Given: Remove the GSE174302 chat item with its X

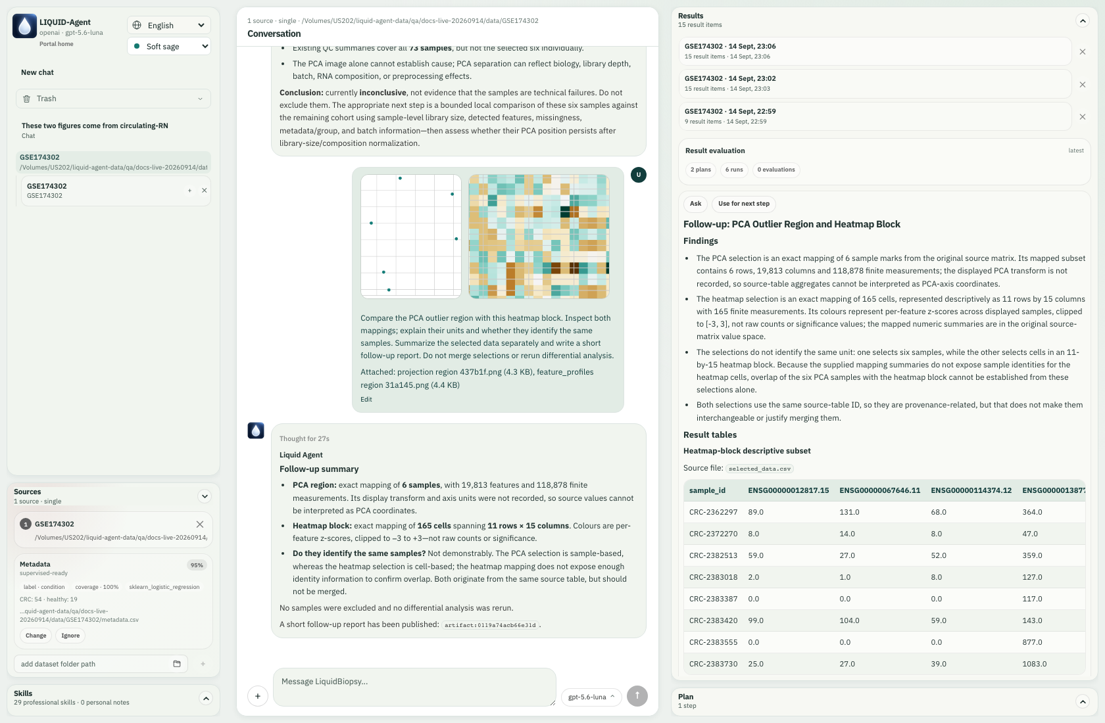Looking at the screenshot, I should [205, 191].
